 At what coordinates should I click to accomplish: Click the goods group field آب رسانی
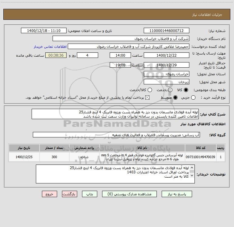[x=116, y=135]
